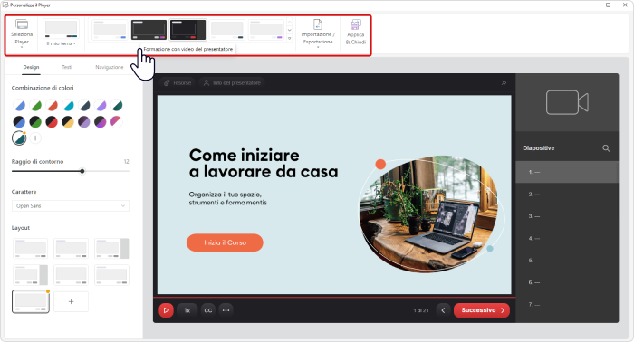
Task: Pick the pink and white color scheme
Action: click(x=117, y=121)
